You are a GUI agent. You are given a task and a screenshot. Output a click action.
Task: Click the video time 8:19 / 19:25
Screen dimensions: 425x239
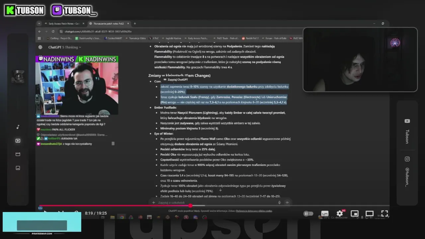pyautogui.click(x=96, y=213)
